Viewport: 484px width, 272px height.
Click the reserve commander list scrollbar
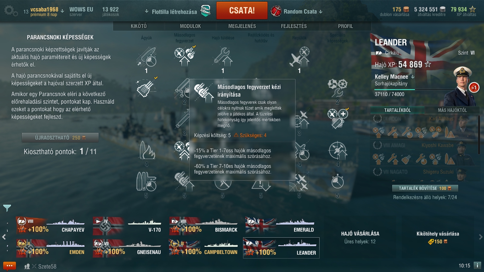479,135
